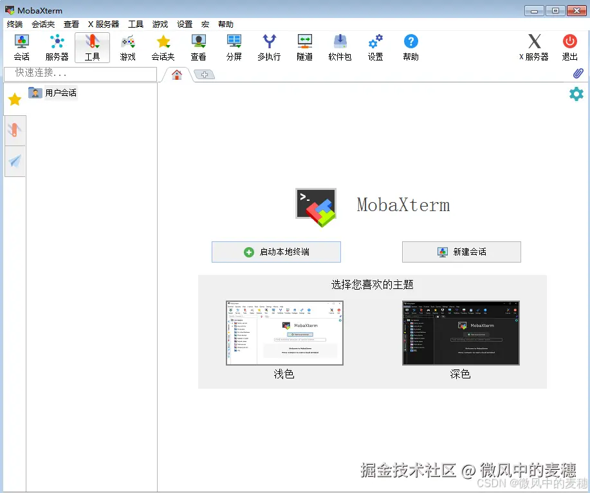This screenshot has height=493, width=590.
Task: Select the 浅色 light theme thumbnail
Action: tap(284, 333)
